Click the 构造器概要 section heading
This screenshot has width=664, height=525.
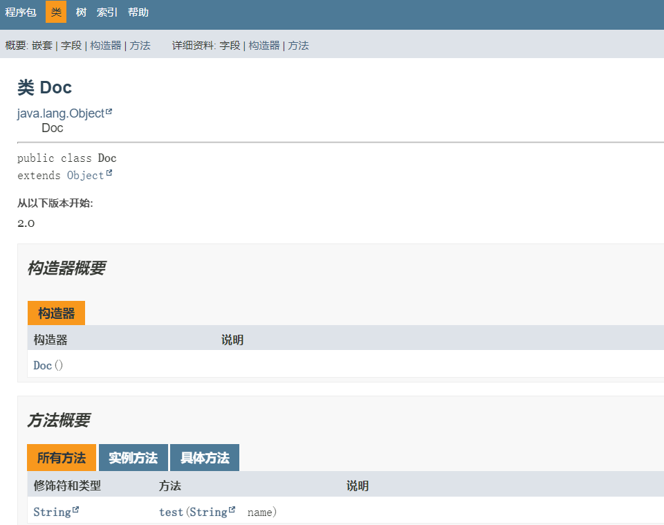click(x=66, y=268)
